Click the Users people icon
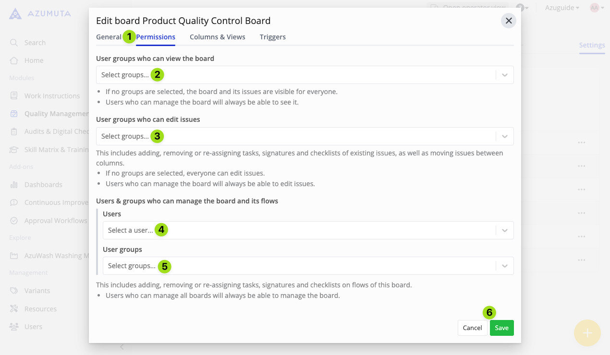 tap(14, 327)
